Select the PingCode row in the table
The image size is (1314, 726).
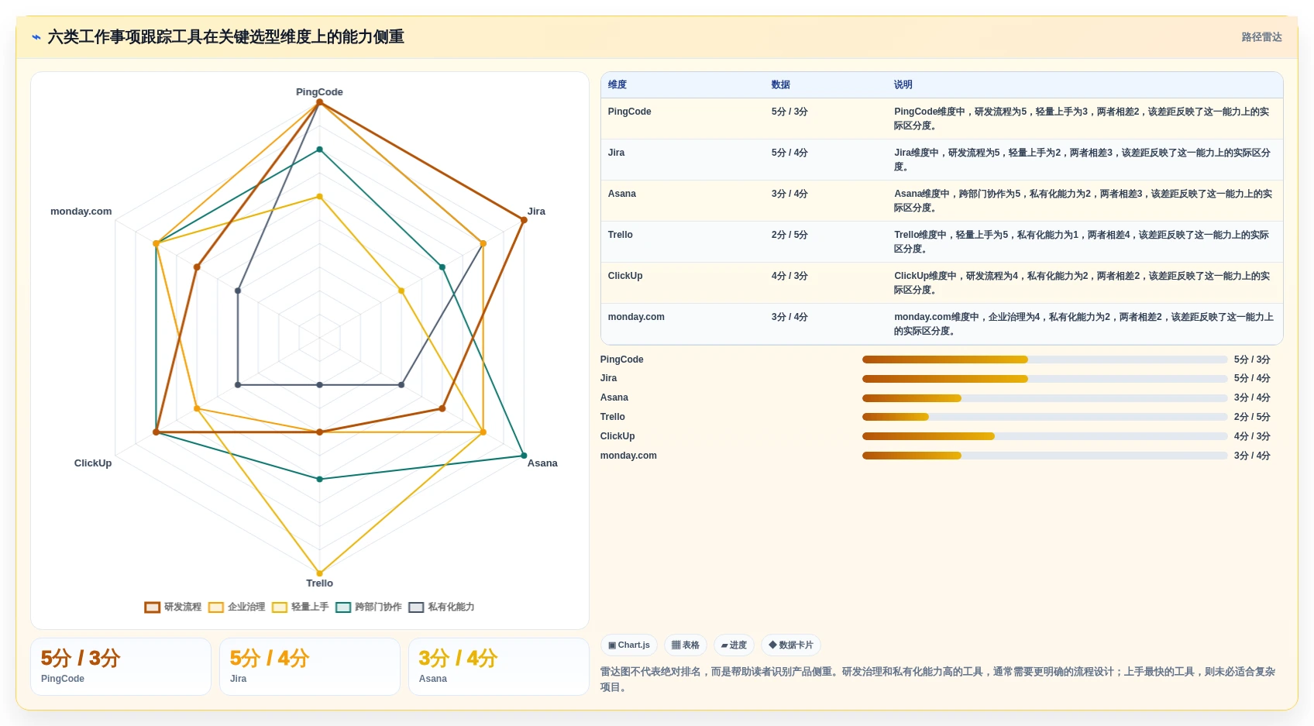941,119
